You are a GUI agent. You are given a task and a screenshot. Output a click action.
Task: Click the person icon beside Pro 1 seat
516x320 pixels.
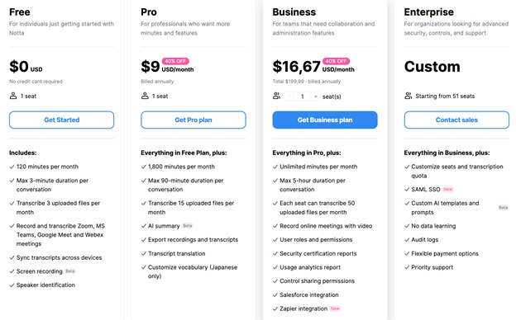click(145, 96)
